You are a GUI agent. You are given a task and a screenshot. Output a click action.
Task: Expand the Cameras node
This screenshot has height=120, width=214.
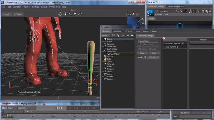[103, 44]
